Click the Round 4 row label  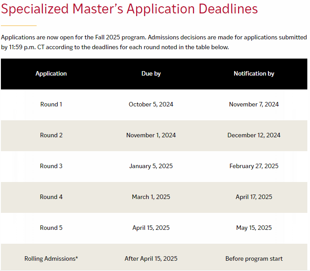(51, 197)
